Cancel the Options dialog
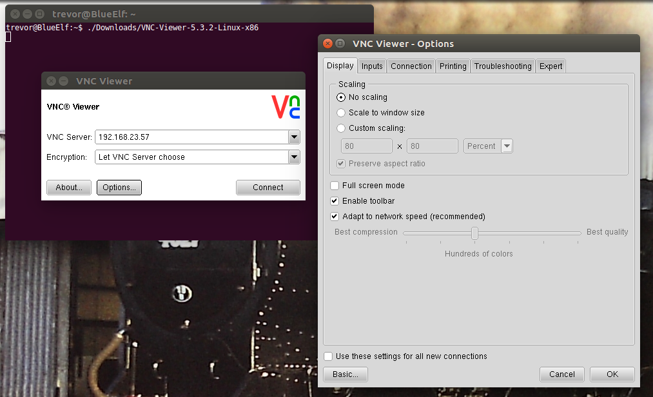 coord(562,374)
